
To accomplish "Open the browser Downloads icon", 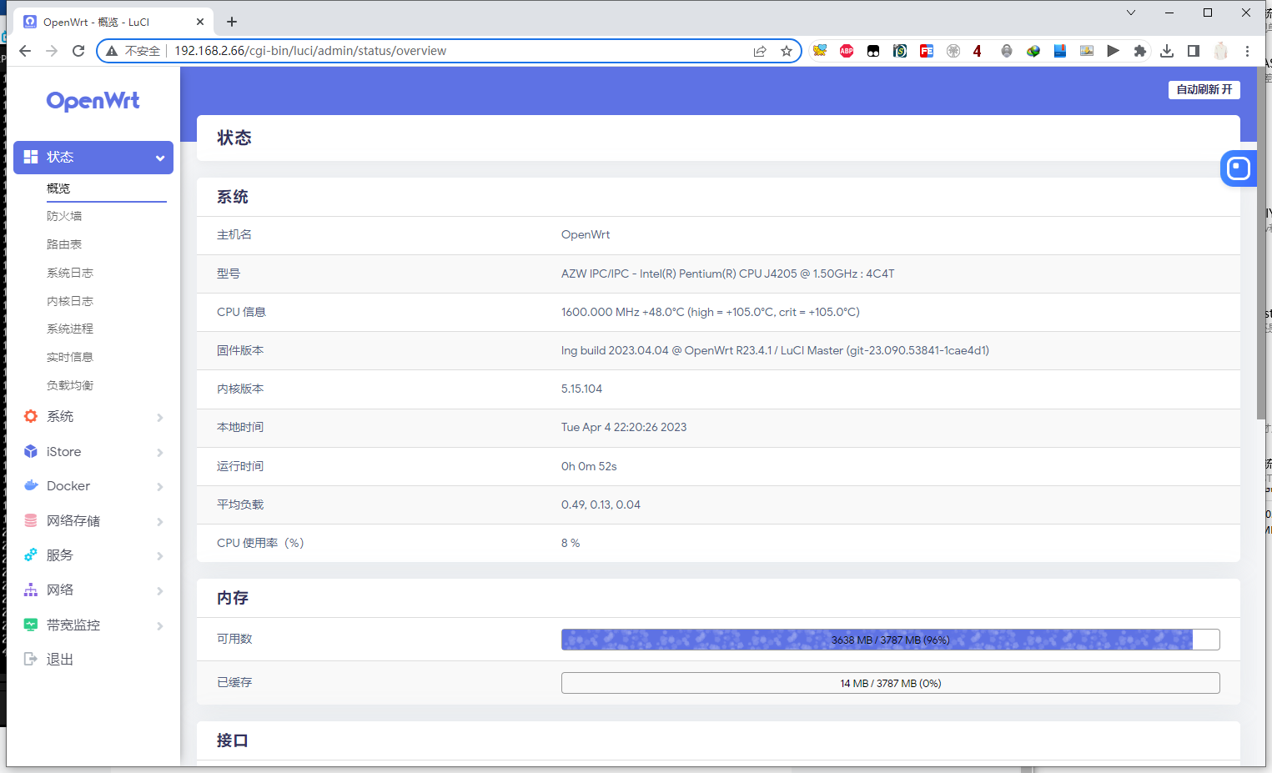I will (1167, 51).
